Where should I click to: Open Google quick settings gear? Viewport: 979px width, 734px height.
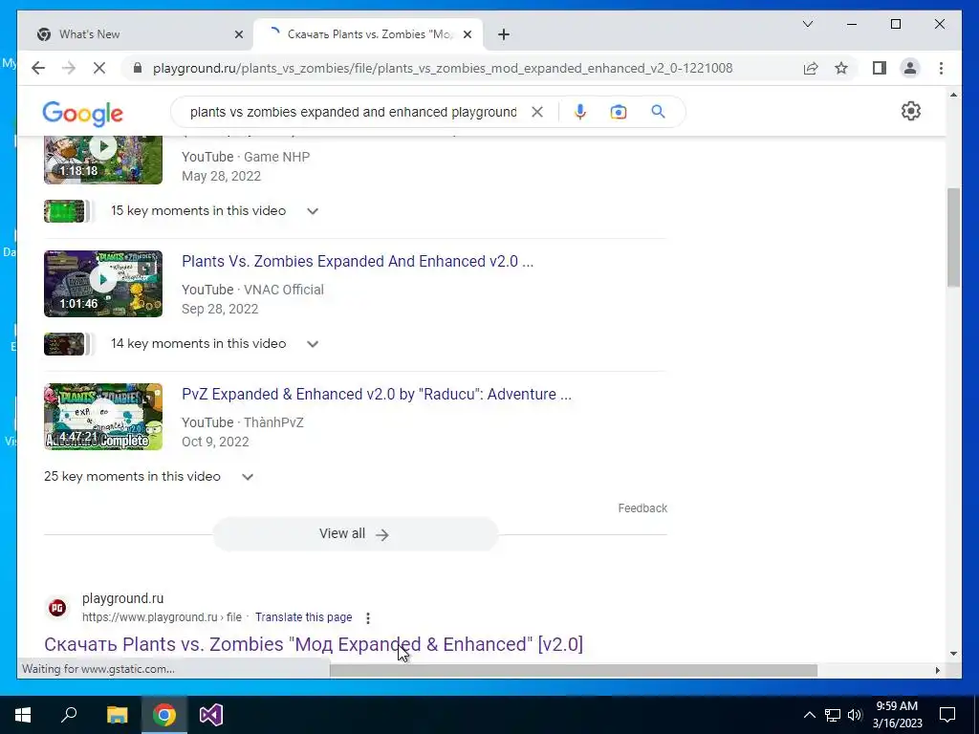coord(911,111)
